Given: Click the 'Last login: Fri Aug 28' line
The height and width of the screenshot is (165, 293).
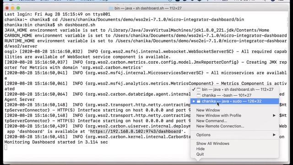Looking at the screenshot, I should [57, 14].
